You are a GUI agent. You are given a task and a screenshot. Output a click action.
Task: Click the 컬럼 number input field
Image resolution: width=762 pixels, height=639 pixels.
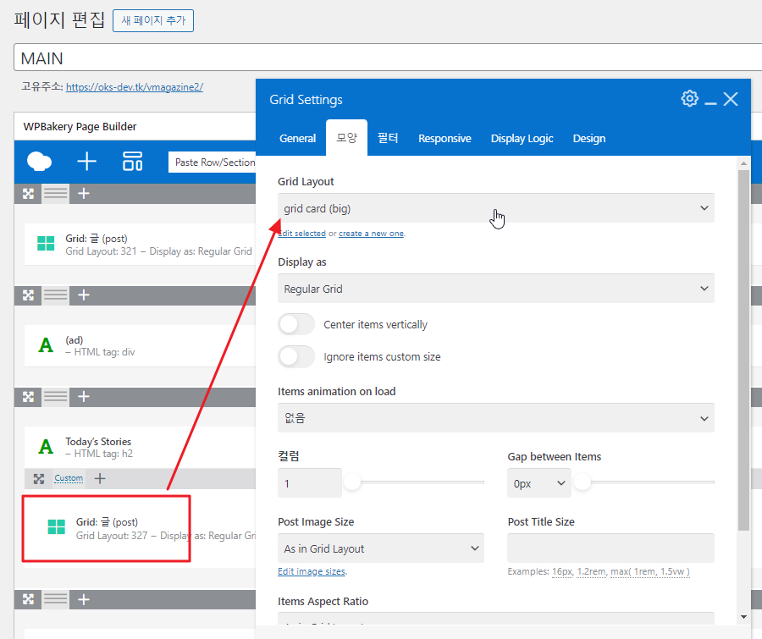click(310, 483)
